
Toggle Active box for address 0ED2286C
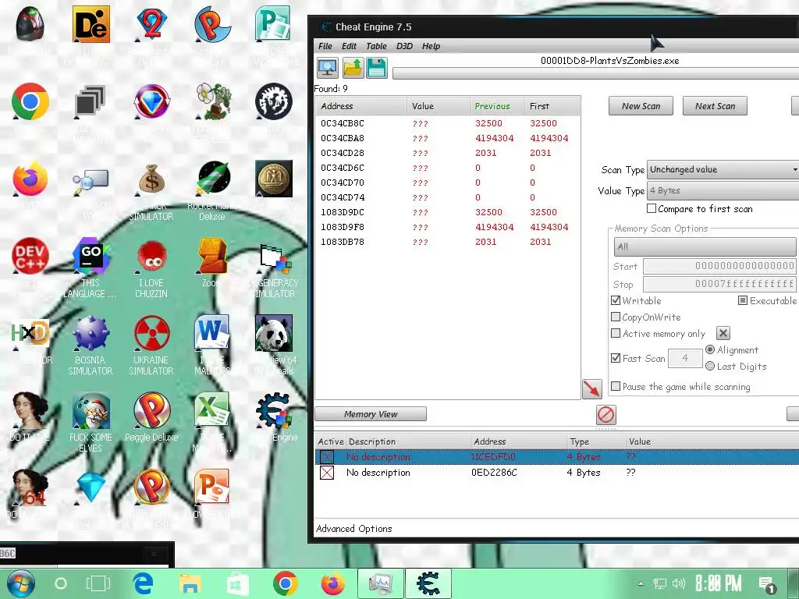click(x=327, y=473)
